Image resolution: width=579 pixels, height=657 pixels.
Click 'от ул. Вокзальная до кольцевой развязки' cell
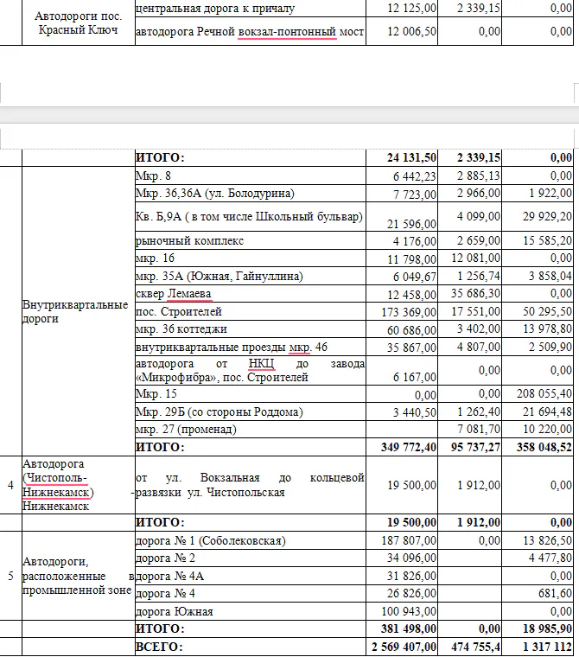coord(250,485)
